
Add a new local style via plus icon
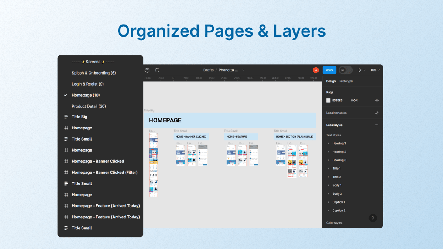click(377, 125)
